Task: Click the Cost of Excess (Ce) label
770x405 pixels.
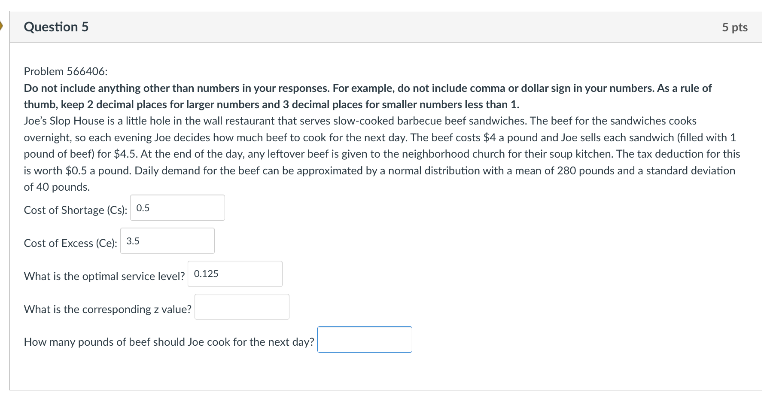Action: 70,243
